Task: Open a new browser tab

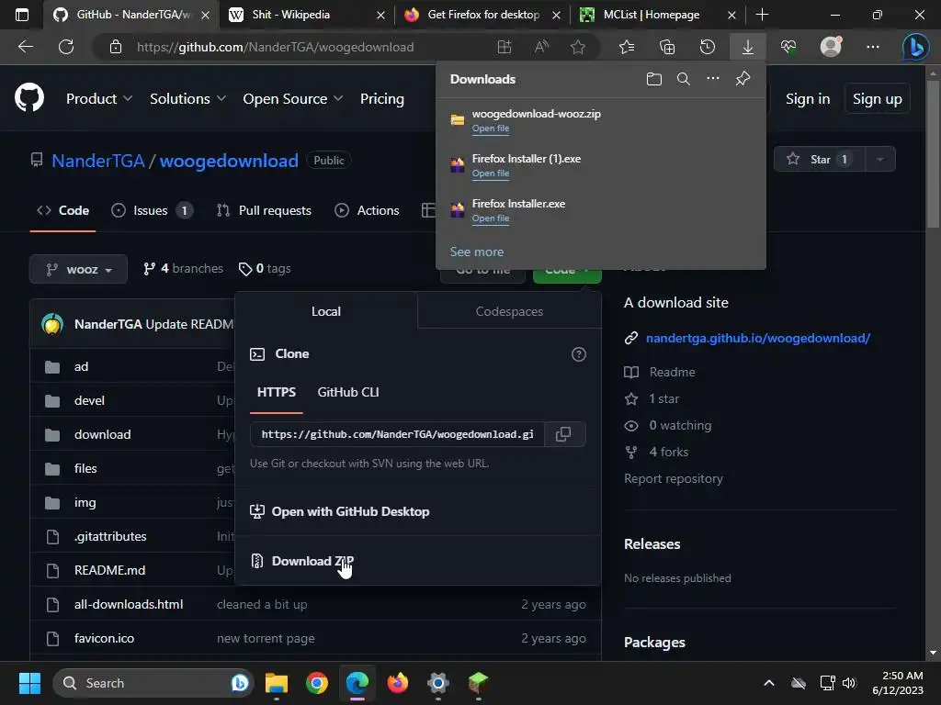Action: point(762,15)
